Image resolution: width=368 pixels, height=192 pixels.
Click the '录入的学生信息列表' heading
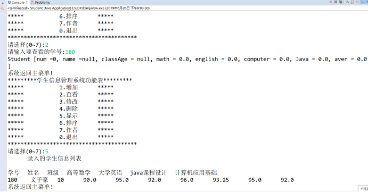(54, 158)
